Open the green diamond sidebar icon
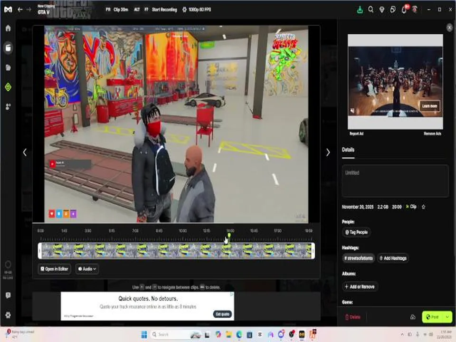 coord(8,87)
